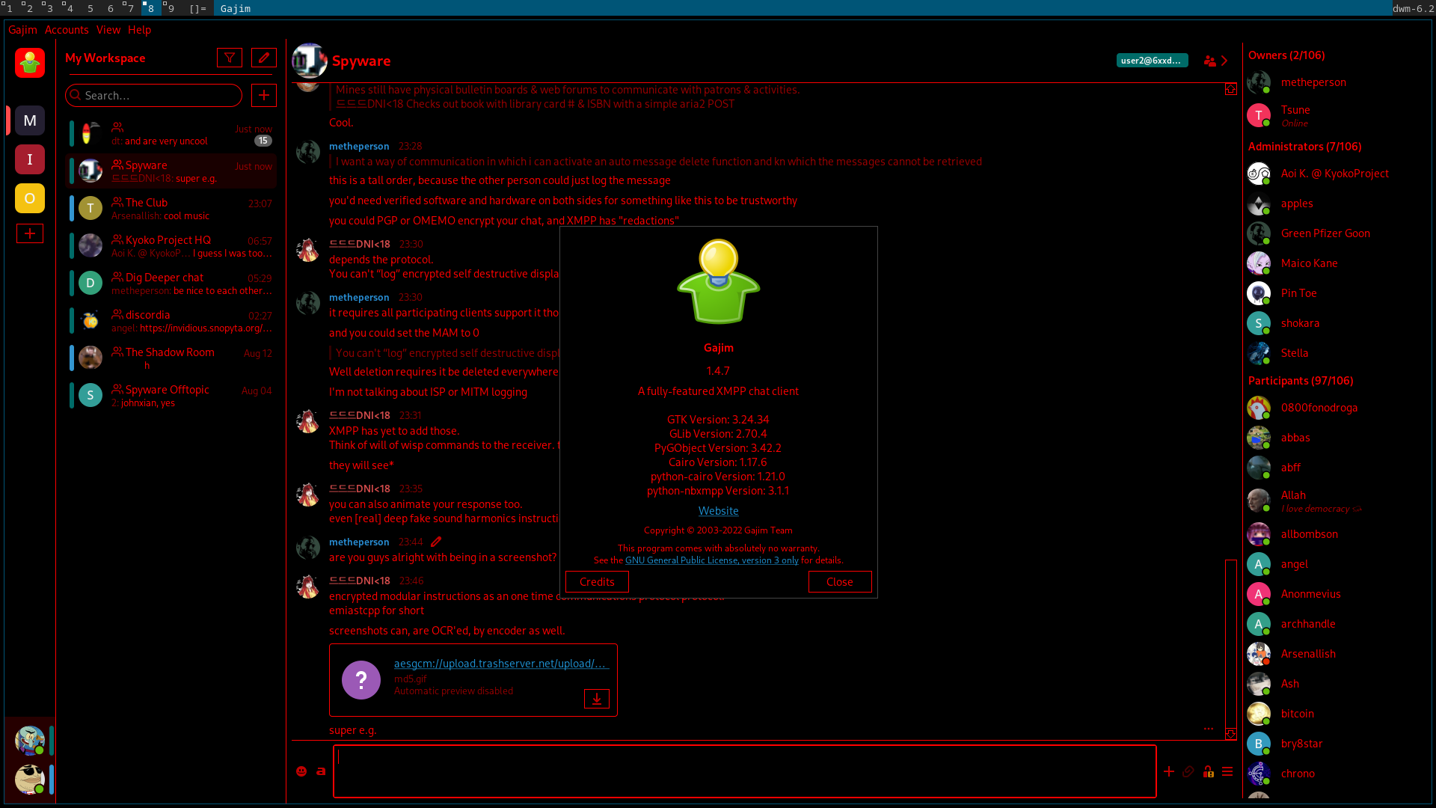Collapse the Owners (2/106) section

[x=1286, y=55]
